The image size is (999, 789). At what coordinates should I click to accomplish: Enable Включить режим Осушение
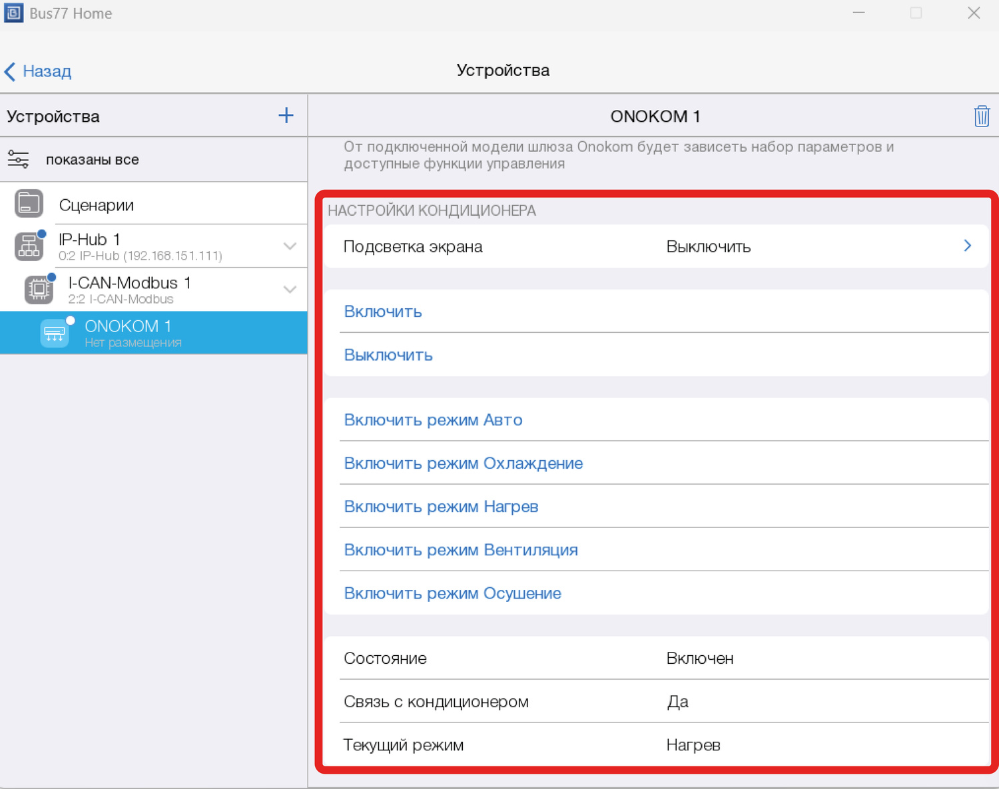click(452, 593)
